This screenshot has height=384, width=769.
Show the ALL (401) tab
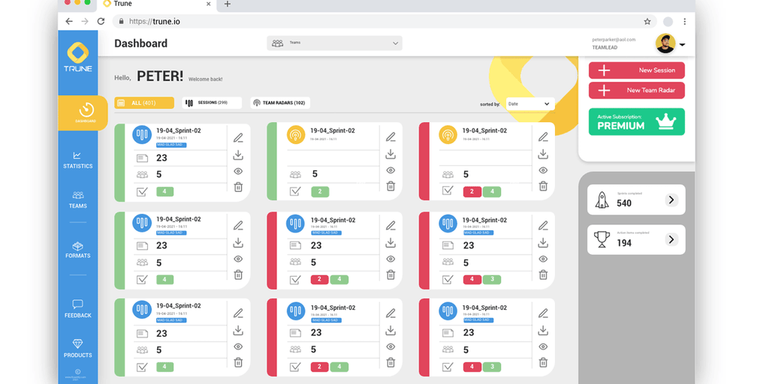(x=144, y=103)
